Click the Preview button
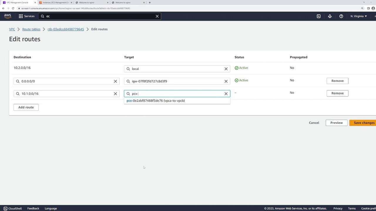376x211 pixels. pos(336,123)
